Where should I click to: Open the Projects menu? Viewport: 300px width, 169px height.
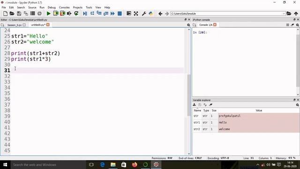click(x=77, y=8)
